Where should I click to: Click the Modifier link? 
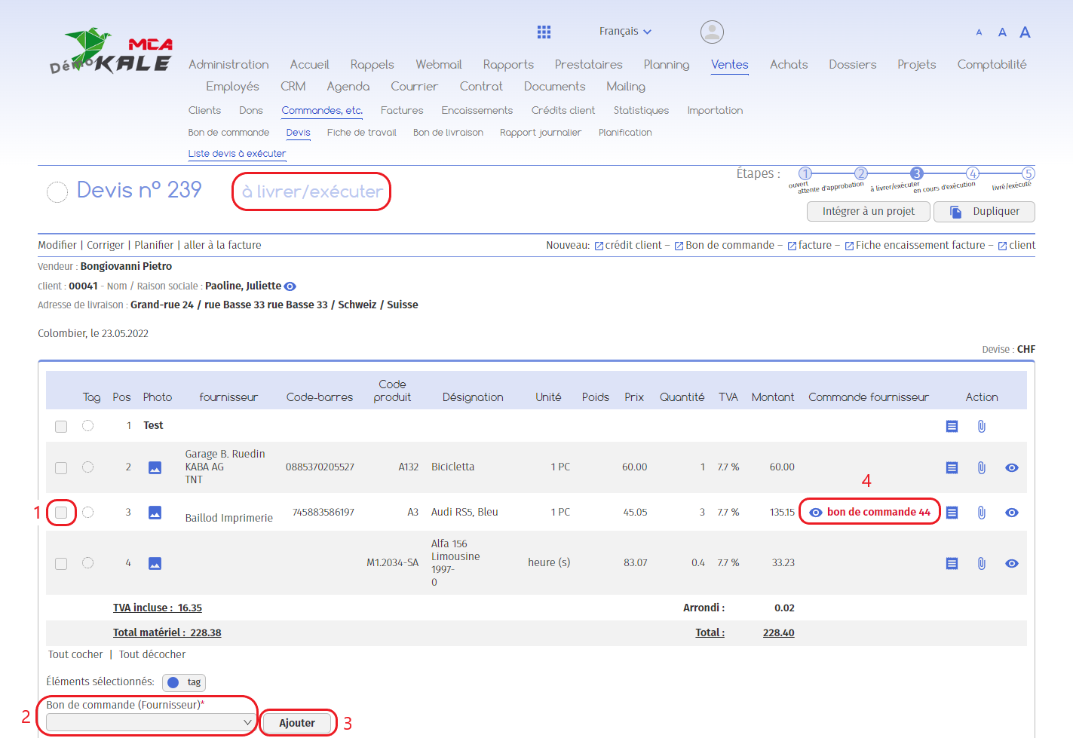coord(57,246)
